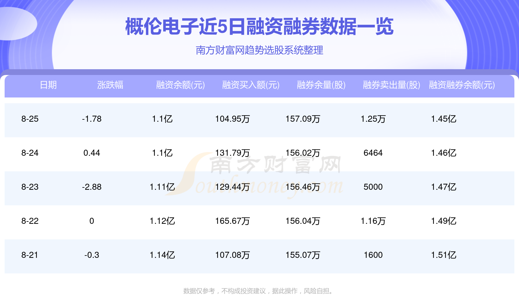
Task: Click the 涨跌幅 column header
Action: 110,85
